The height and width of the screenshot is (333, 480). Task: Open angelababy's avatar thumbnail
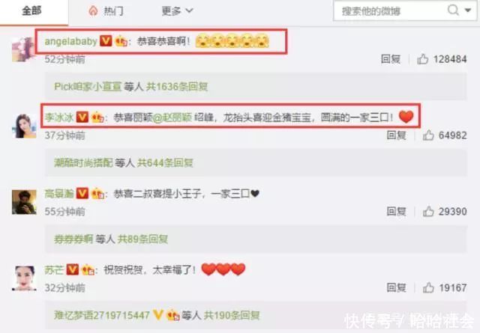(x=23, y=49)
